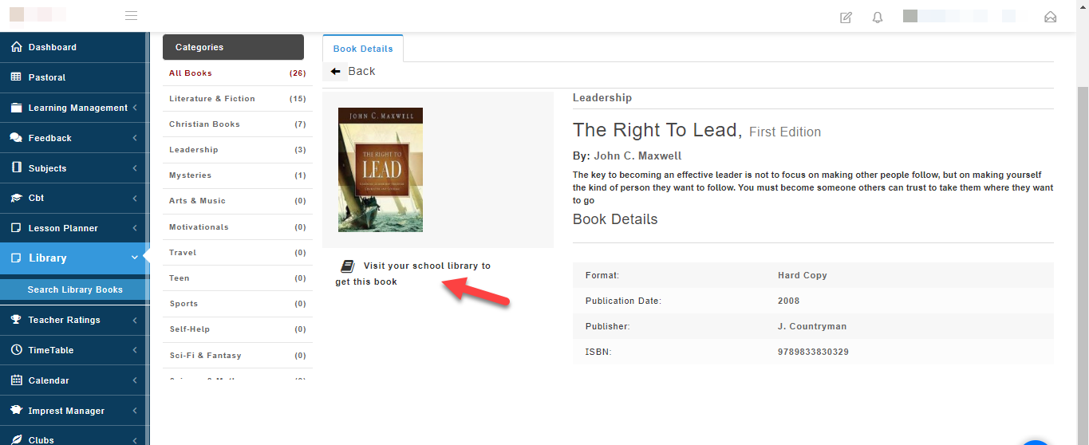Image resolution: width=1089 pixels, height=445 pixels.
Task: Select Mysteries category
Action: point(237,175)
